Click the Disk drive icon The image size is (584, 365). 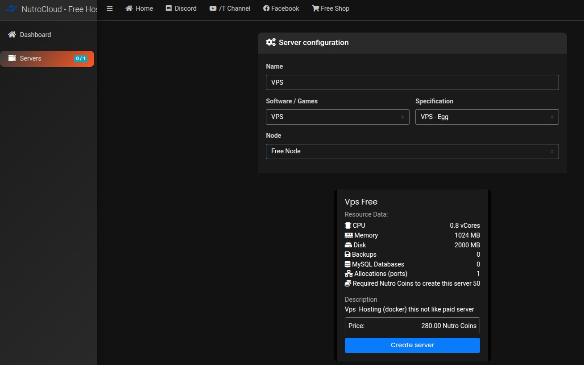(348, 245)
